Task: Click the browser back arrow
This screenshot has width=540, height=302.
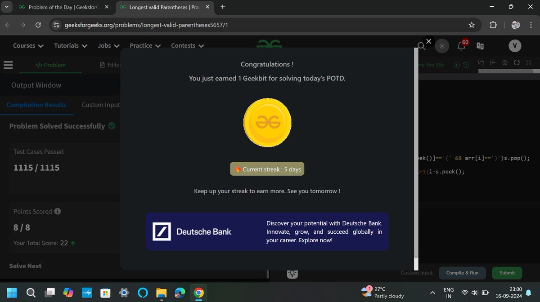Action: [x=8, y=25]
